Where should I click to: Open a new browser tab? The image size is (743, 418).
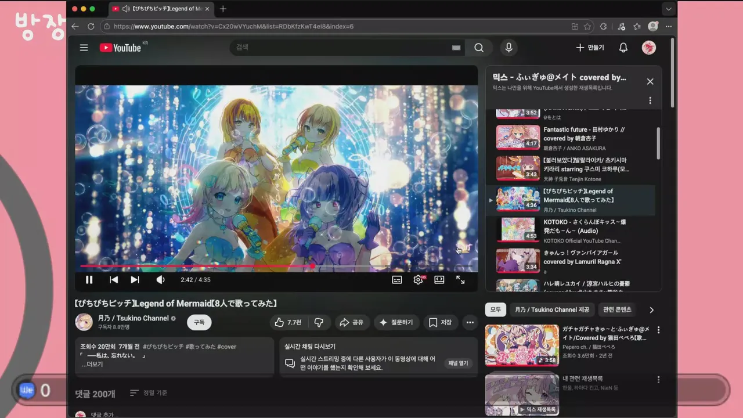(223, 9)
